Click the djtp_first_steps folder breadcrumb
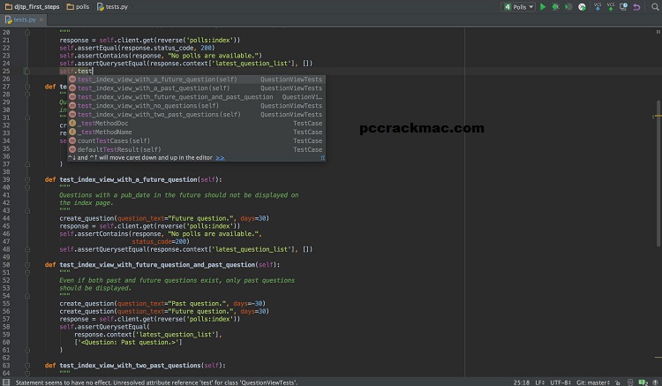662x386 pixels. (x=32, y=7)
